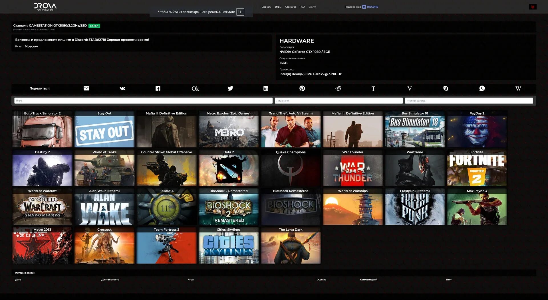
Task: Open the Станции menu item
Action: point(290,7)
